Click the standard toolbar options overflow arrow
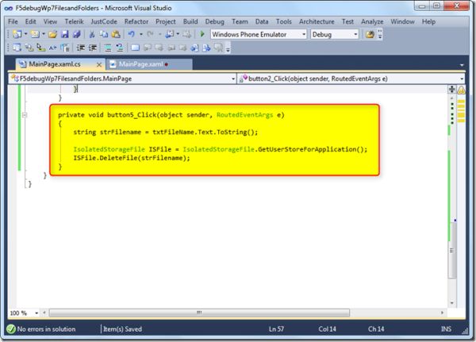 click(380, 35)
